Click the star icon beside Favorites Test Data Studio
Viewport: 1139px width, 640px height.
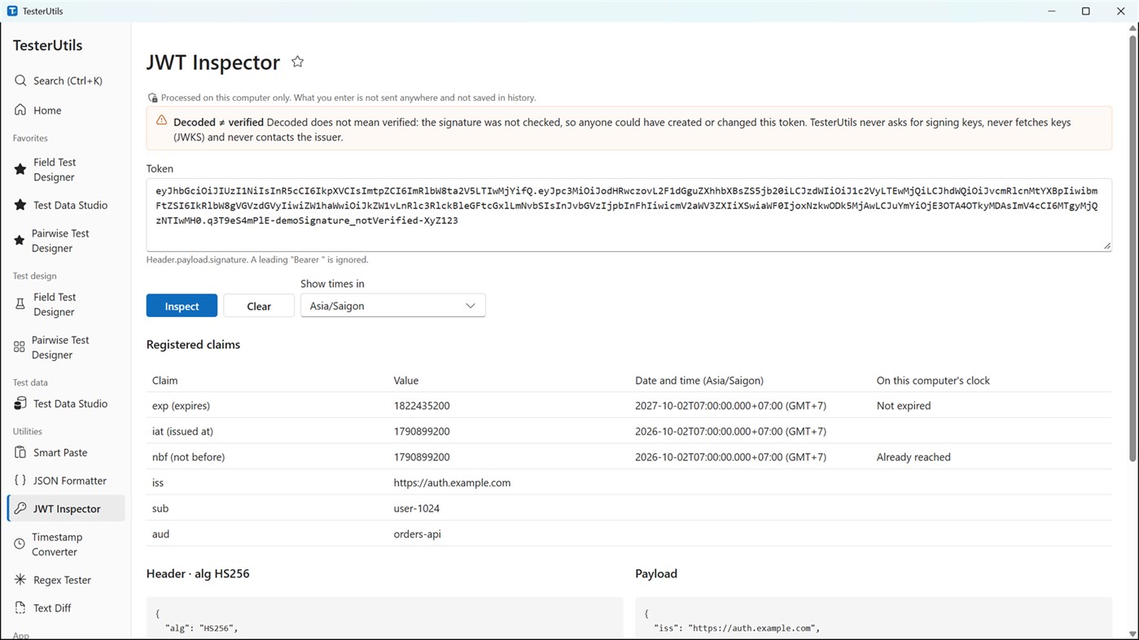[x=20, y=205]
